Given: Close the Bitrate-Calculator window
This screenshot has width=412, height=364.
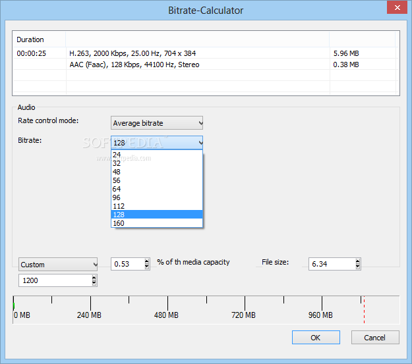Looking at the screenshot, I should 395,9.
